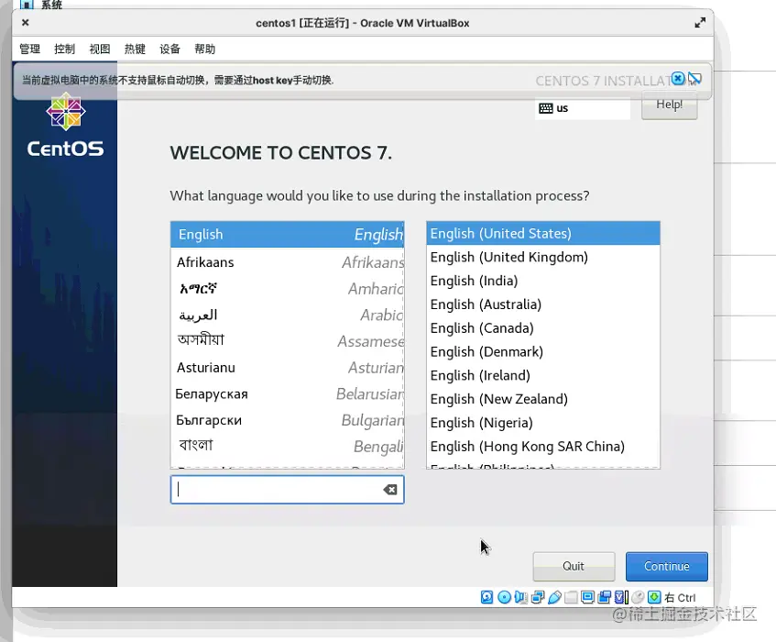Open the hard disk activity status icon
The image size is (776, 642).
coord(487,597)
